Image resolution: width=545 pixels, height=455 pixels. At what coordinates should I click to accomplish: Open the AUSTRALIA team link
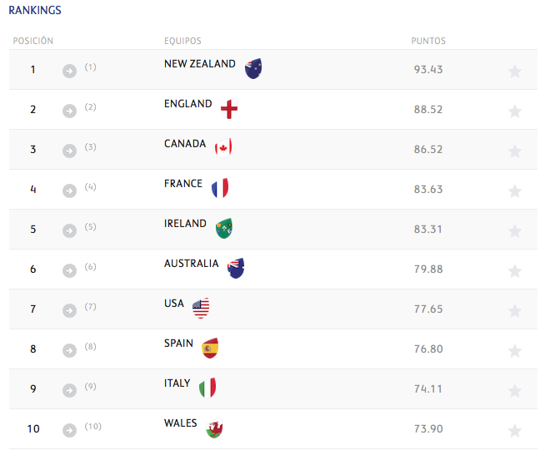pyautogui.click(x=191, y=264)
